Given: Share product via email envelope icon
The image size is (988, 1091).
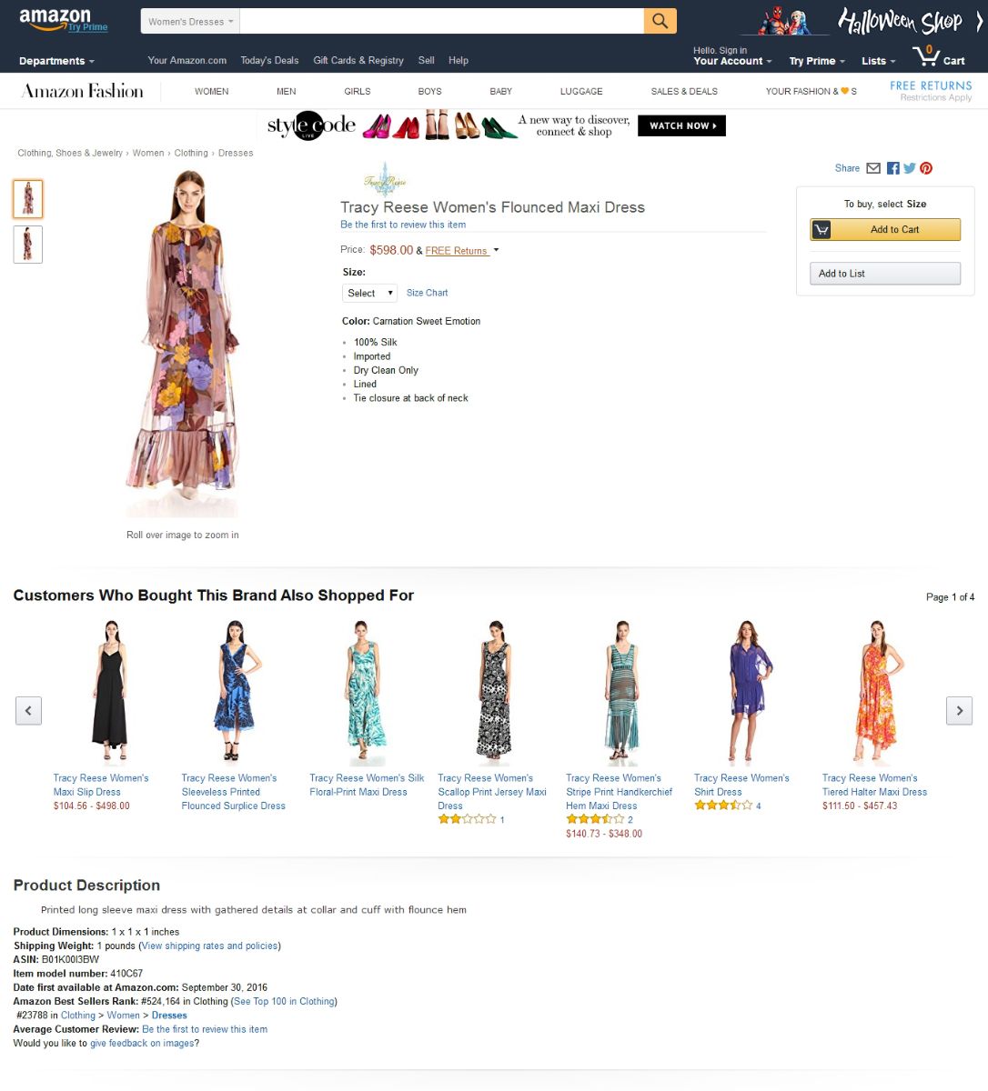Looking at the screenshot, I should click(x=873, y=168).
